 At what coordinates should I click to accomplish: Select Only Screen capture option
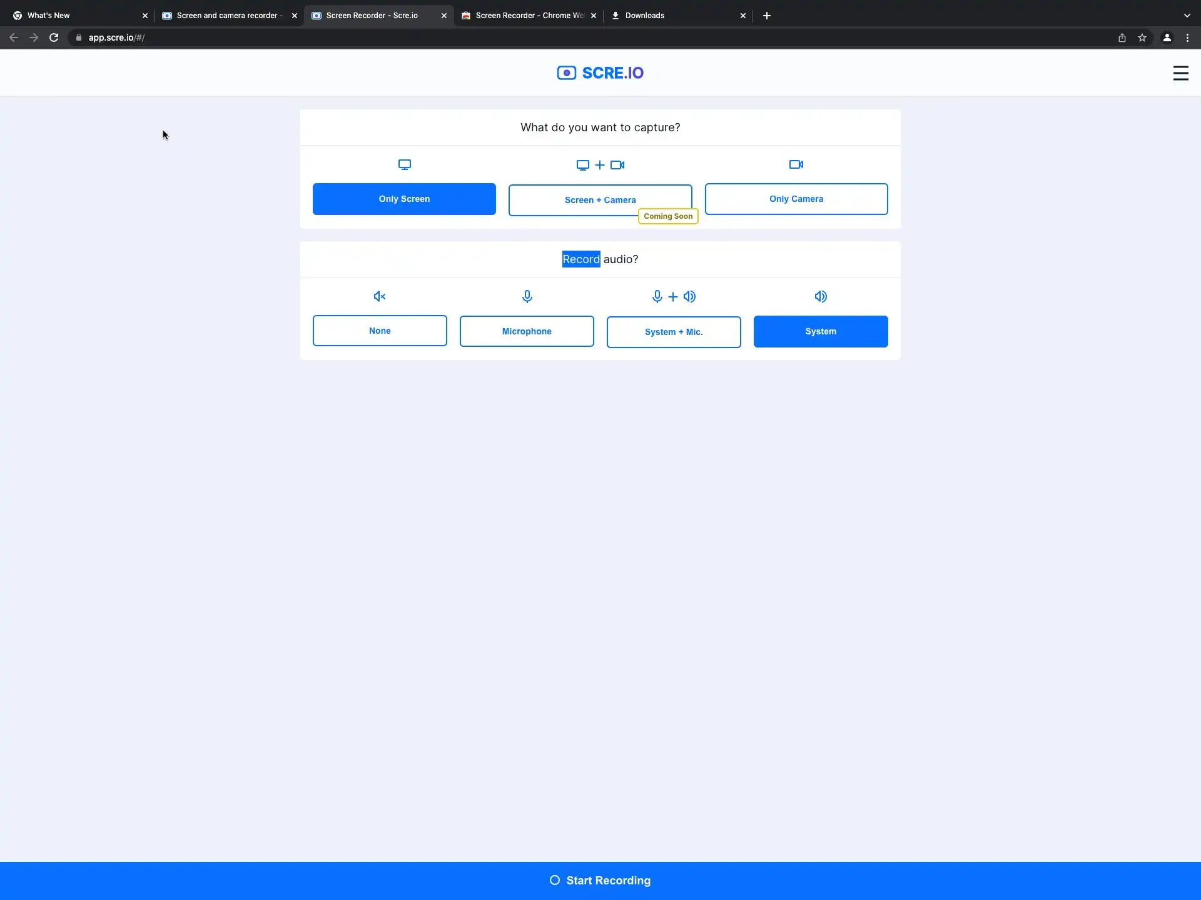(x=404, y=199)
